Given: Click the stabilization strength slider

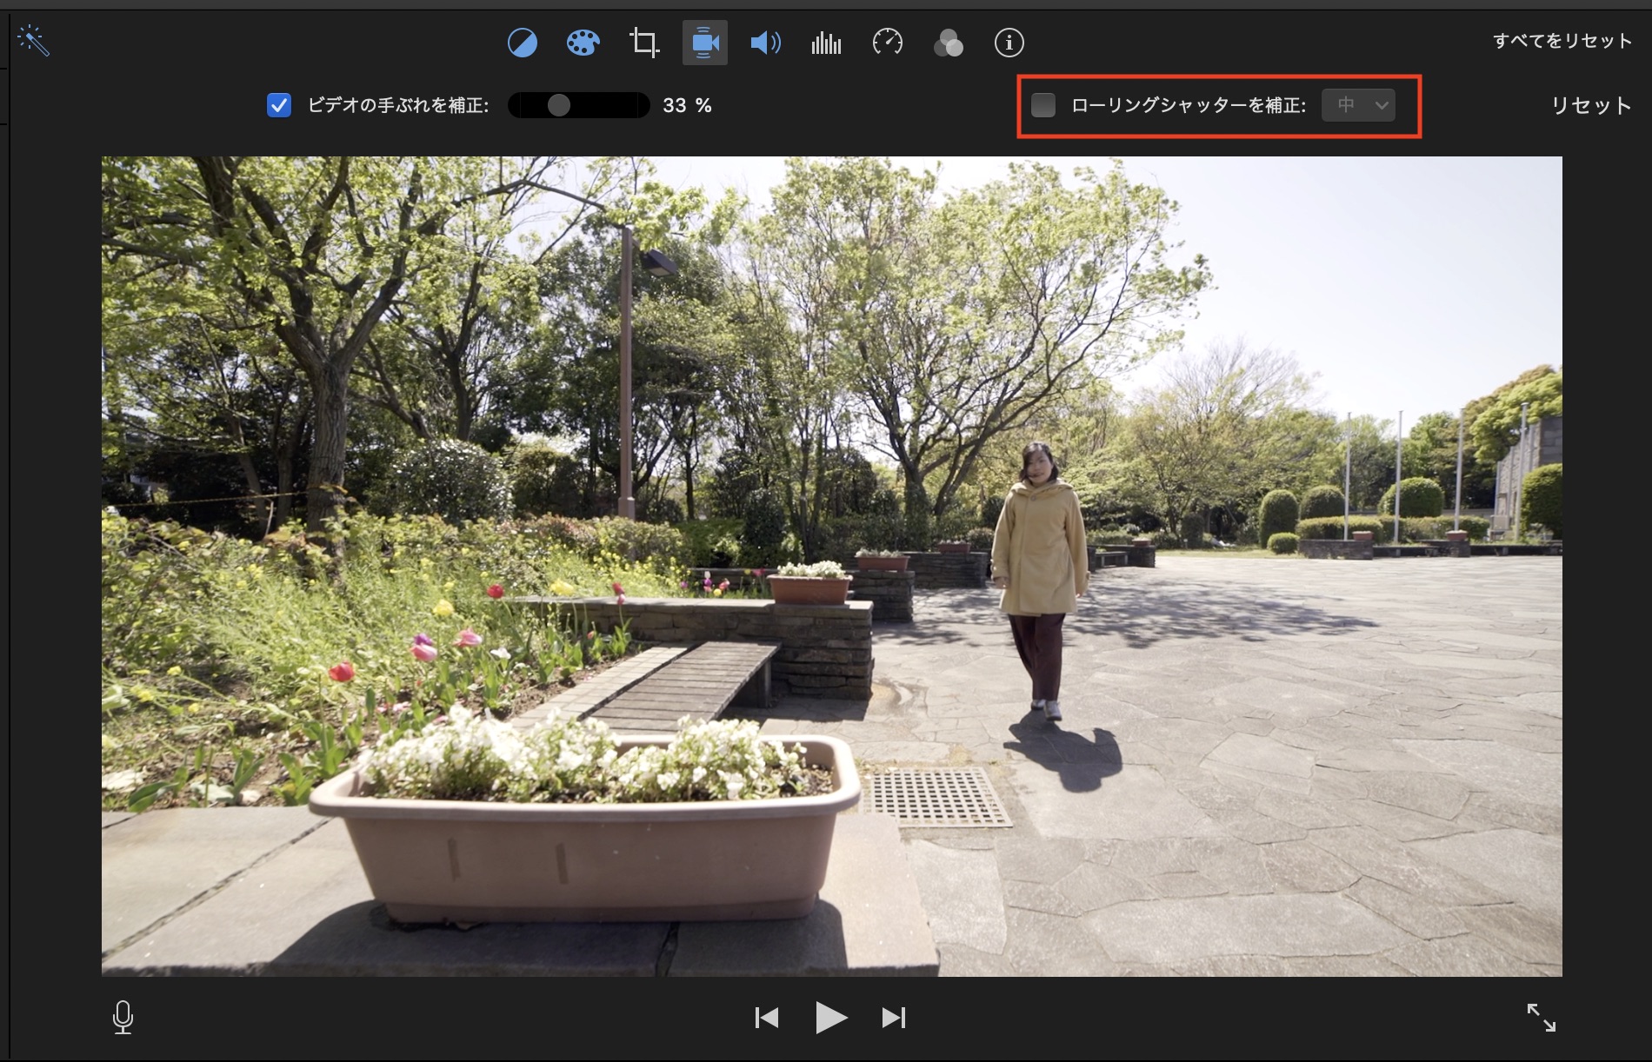Looking at the screenshot, I should pyautogui.click(x=578, y=105).
